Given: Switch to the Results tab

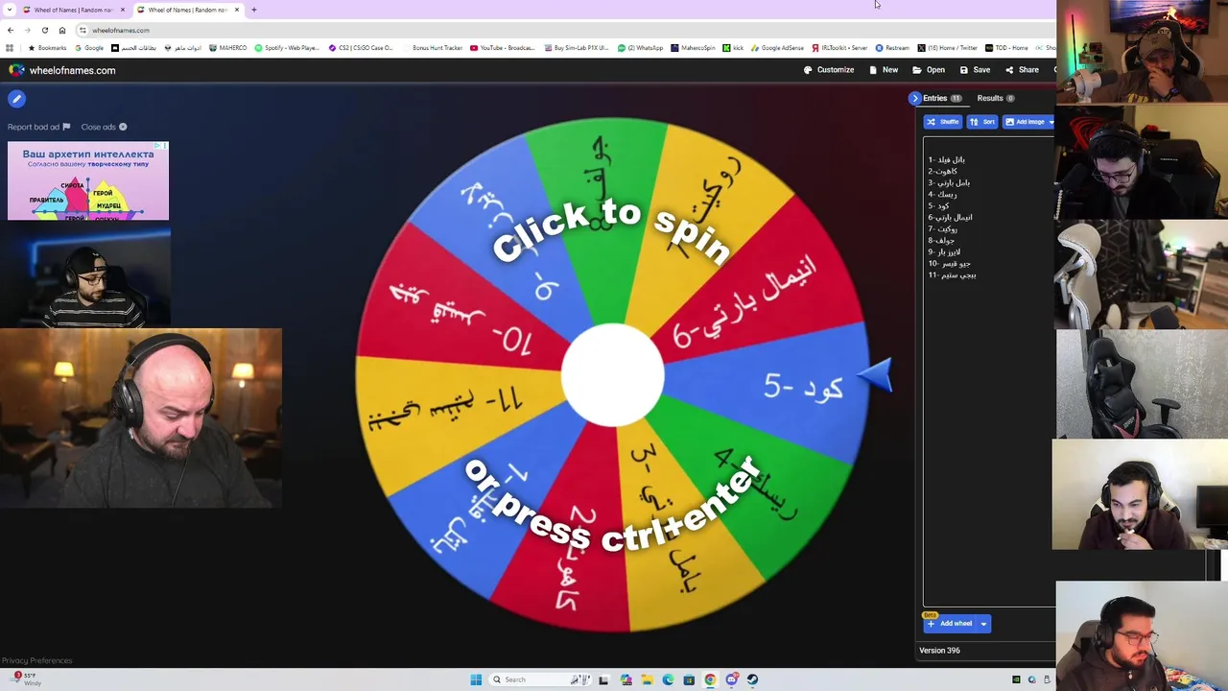Looking at the screenshot, I should pyautogui.click(x=996, y=98).
